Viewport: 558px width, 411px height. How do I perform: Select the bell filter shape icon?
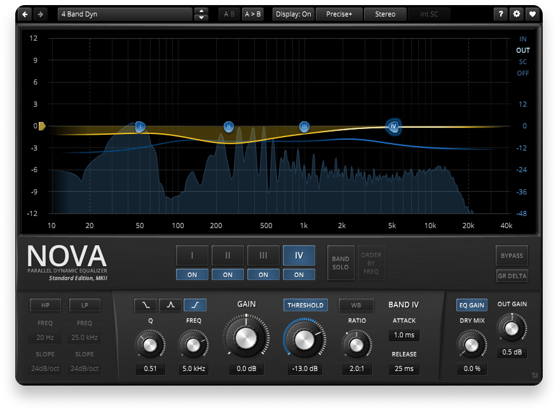coord(170,305)
